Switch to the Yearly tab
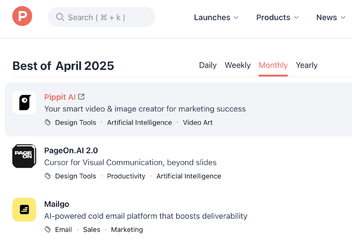Image resolution: width=352 pixels, height=246 pixels. pos(307,65)
